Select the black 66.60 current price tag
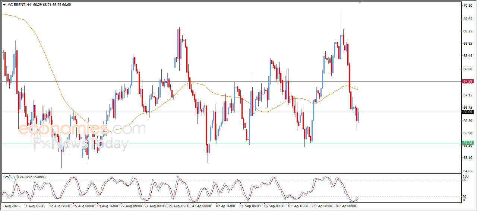This screenshot has height=211, width=477. pyautogui.click(x=468, y=112)
